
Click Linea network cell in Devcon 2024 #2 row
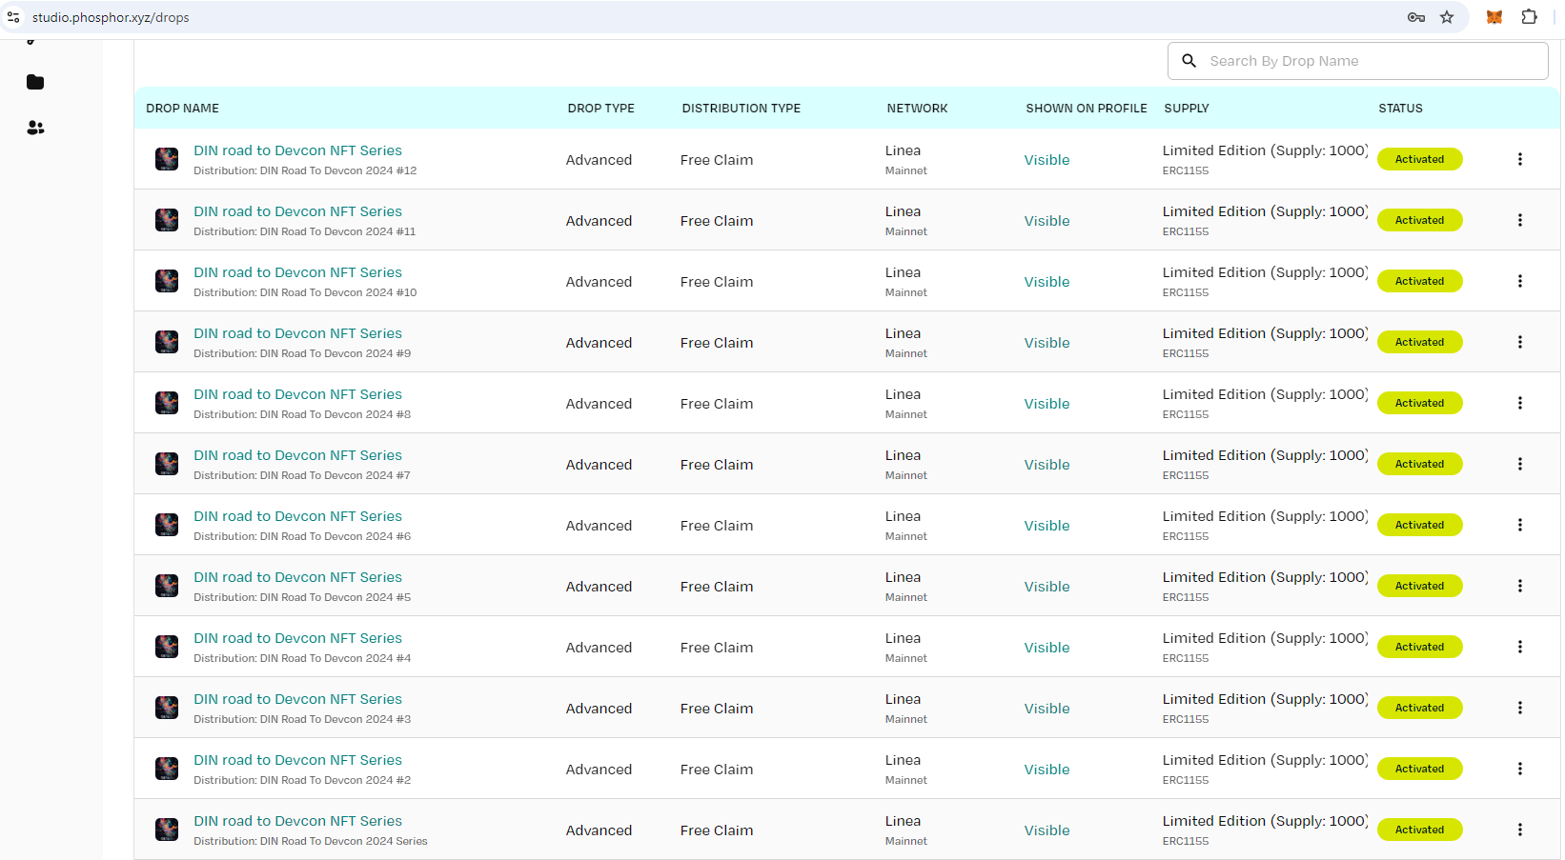point(903,760)
